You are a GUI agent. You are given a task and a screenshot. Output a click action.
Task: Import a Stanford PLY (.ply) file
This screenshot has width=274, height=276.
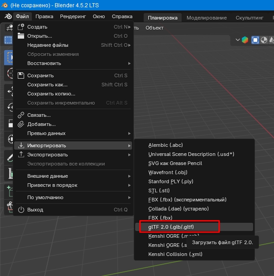pos(194,182)
